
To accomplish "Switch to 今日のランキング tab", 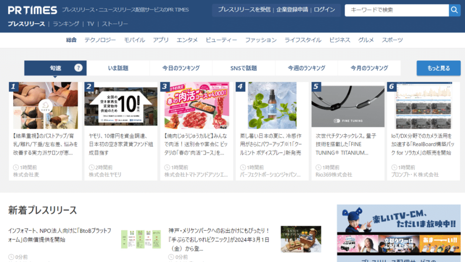I will click(181, 68).
